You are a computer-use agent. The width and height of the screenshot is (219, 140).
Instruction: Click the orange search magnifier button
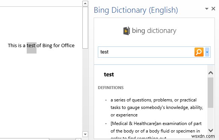[199, 52]
